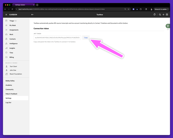The image size is (173, 138).
Task: Reload the page
Action: click(x=12, y=9)
